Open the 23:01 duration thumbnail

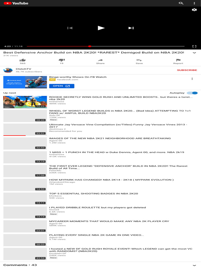[25, 226]
